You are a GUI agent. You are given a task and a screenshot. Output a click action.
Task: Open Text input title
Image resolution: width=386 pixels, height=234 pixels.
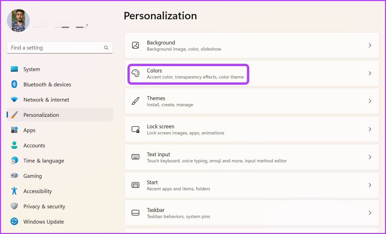coord(158,154)
